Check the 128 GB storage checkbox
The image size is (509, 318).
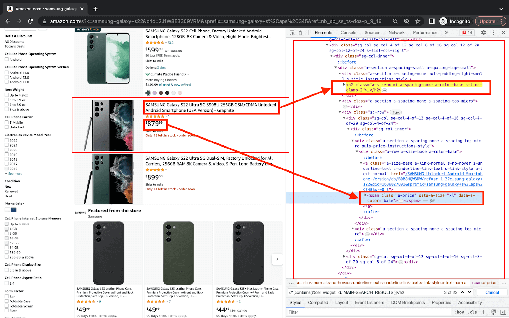pos(7,252)
